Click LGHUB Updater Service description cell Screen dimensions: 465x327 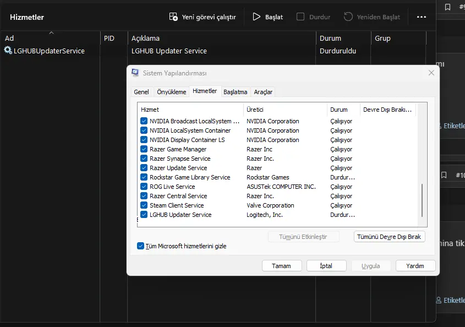pos(169,51)
